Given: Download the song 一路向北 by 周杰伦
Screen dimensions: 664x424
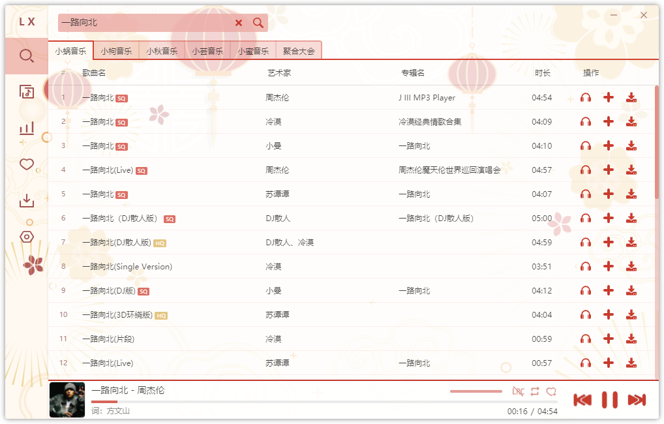Looking at the screenshot, I should coord(631,97).
